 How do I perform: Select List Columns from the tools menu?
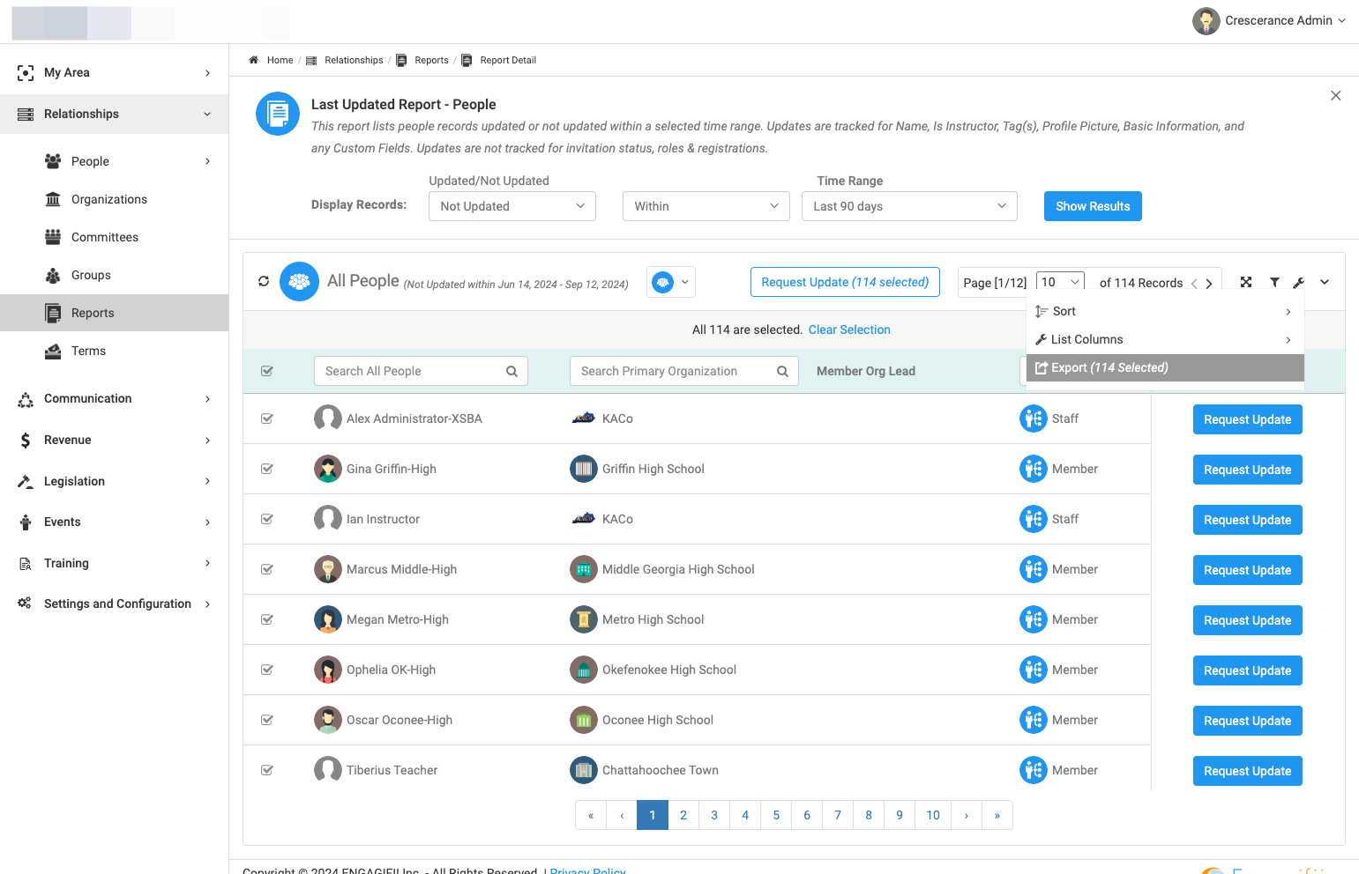pyautogui.click(x=1165, y=339)
